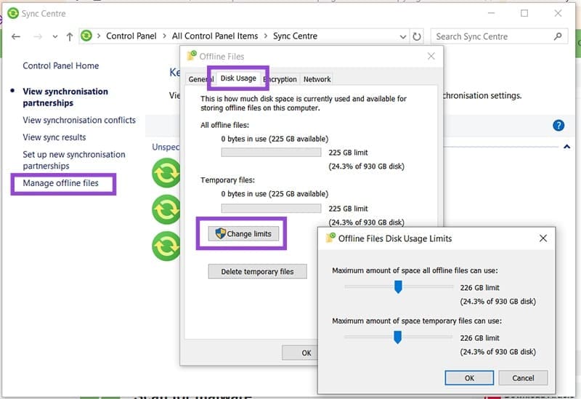Screen dimensions: 581x399
Task: Click Cancel in Disk Usage Limits
Action: point(523,378)
